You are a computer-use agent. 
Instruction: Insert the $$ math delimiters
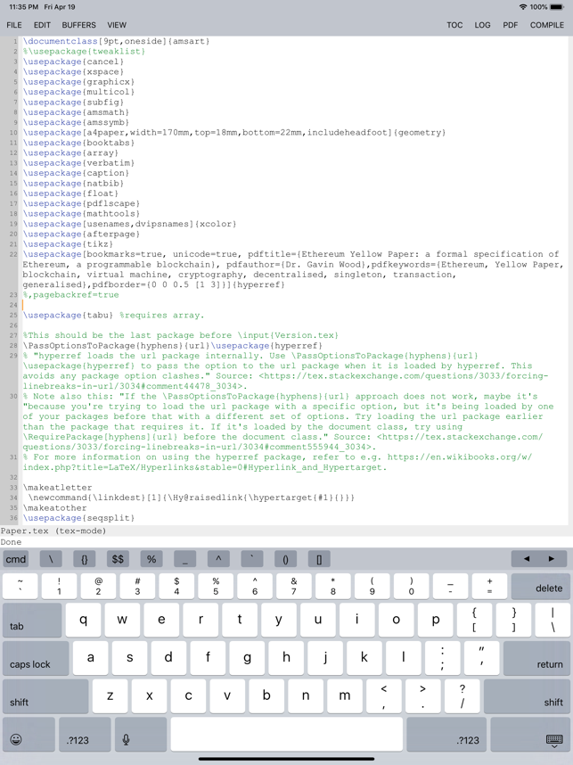(118, 559)
